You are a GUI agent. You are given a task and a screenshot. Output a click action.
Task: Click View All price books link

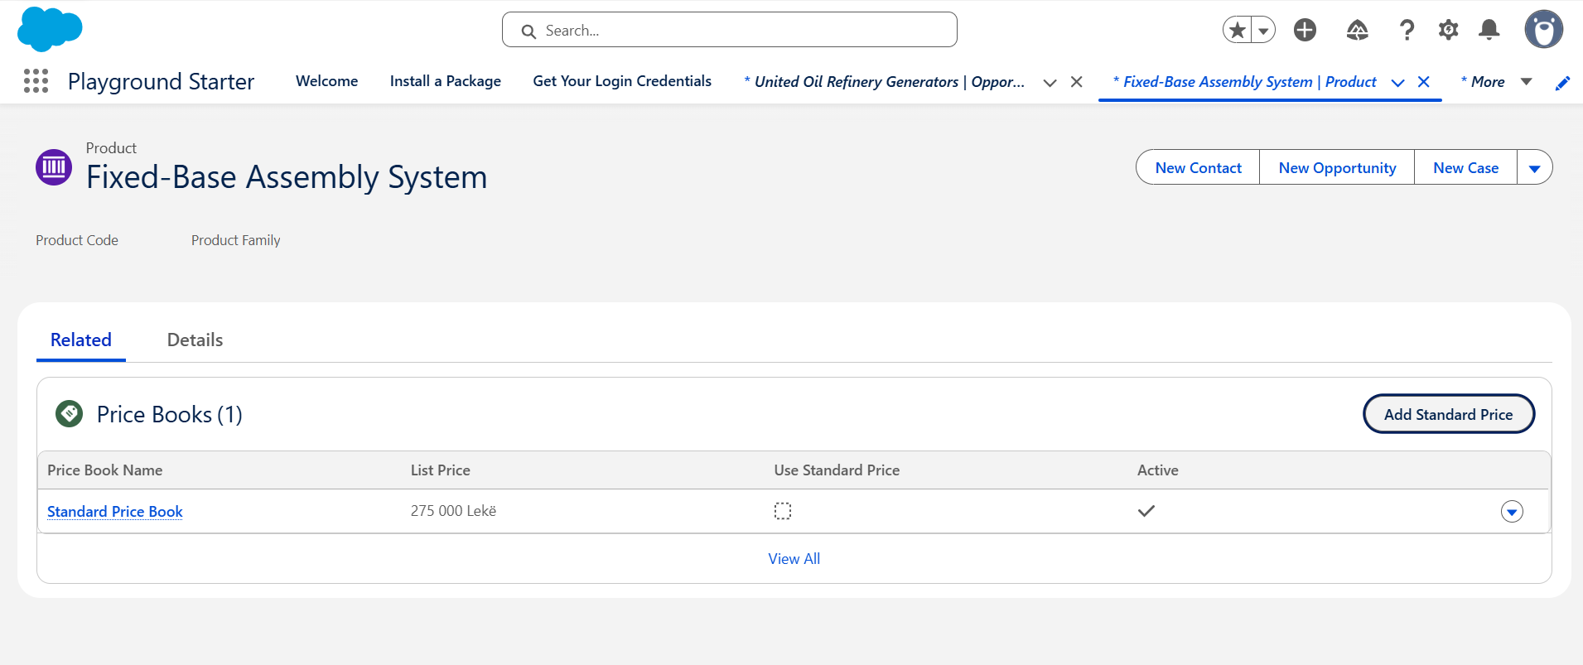click(x=794, y=559)
